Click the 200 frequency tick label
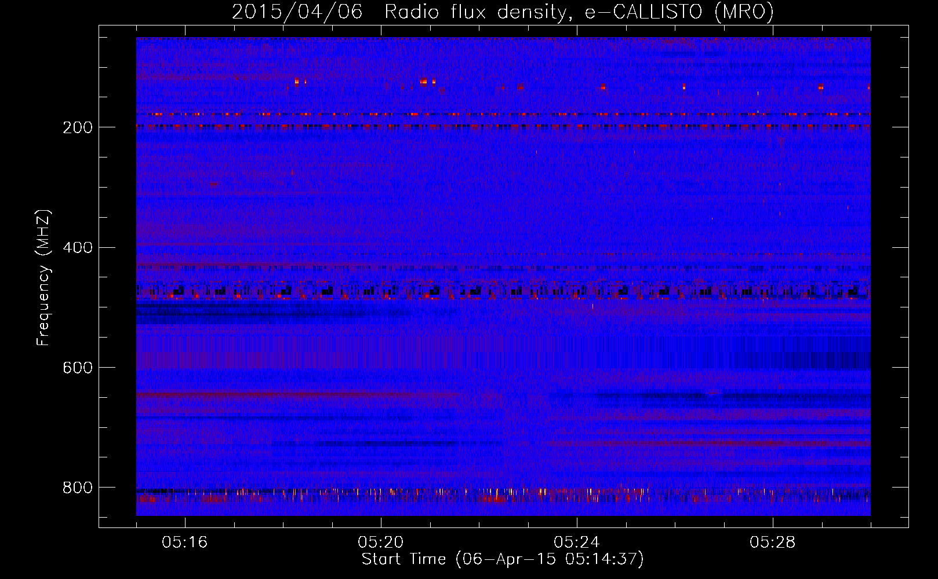Image resolution: width=938 pixels, height=579 pixels. click(x=77, y=127)
